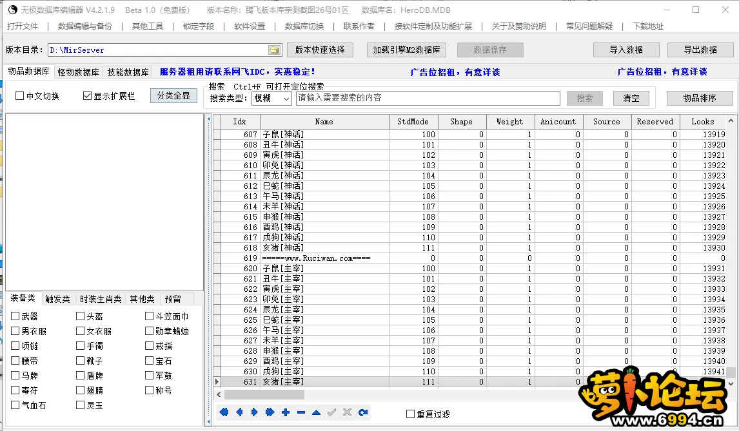The height and width of the screenshot is (431, 739).
Task: Go to previous record in navigator
Action: pos(239,412)
